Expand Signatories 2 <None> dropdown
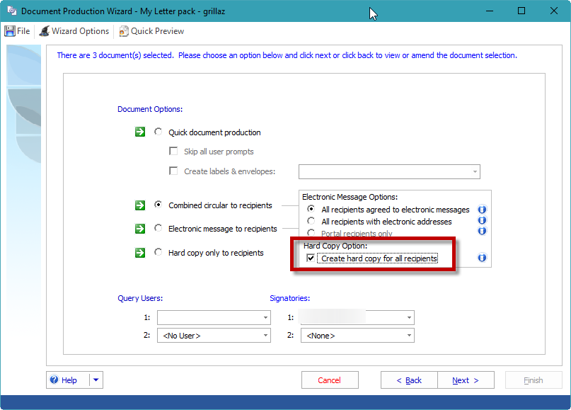The width and height of the screenshot is (571, 410). [x=409, y=336]
